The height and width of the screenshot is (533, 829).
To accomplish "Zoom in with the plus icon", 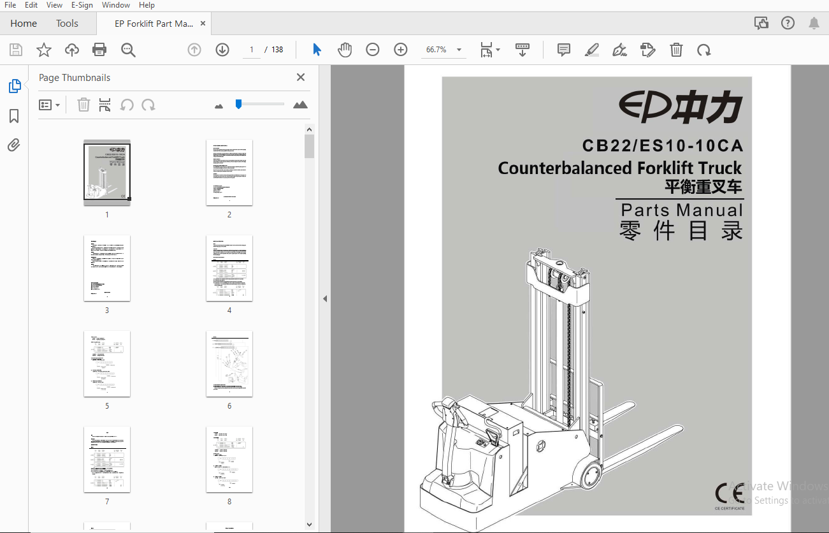I will pyautogui.click(x=401, y=50).
